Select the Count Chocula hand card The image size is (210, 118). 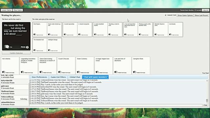click(x=66, y=66)
